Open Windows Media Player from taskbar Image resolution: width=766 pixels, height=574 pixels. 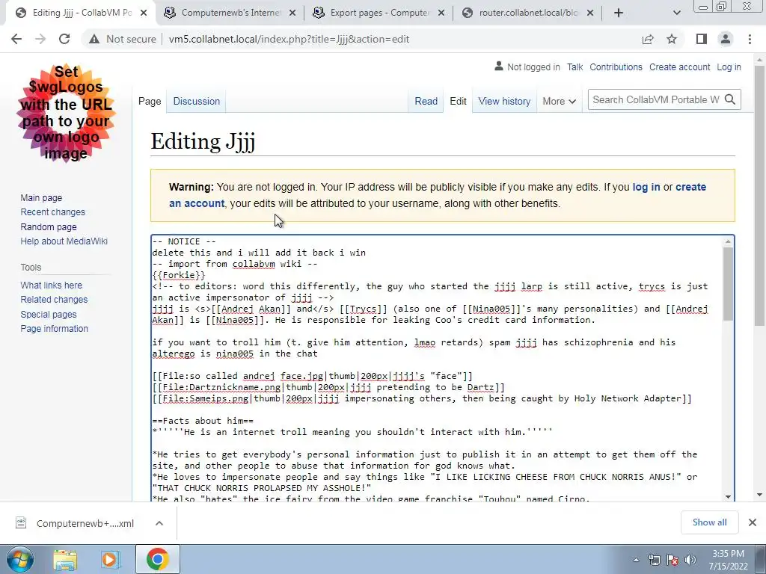click(x=111, y=560)
